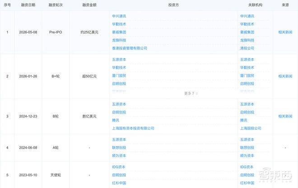Open 华勤技术 investor in B+轮 row
Viewport: 298px width, 188px height.
(119, 67)
